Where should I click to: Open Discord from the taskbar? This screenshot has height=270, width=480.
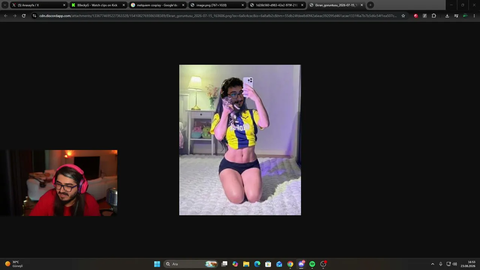(x=301, y=264)
